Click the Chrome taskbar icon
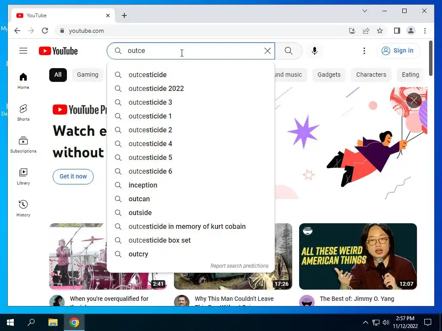Screen dimensions: 442x331 click(x=74, y=322)
